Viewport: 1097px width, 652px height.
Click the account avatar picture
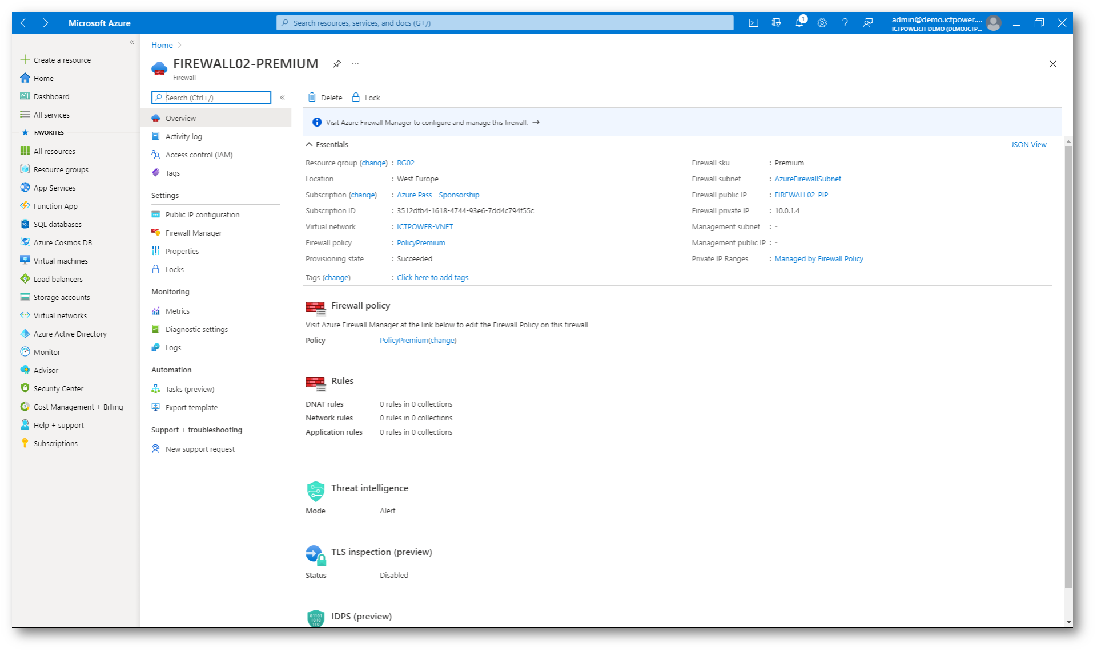(994, 23)
